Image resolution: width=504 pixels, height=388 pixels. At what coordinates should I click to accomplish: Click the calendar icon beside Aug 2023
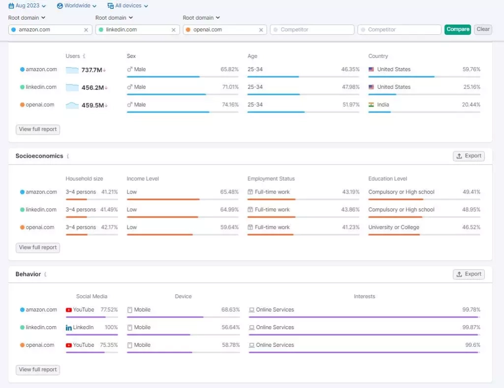(11, 6)
